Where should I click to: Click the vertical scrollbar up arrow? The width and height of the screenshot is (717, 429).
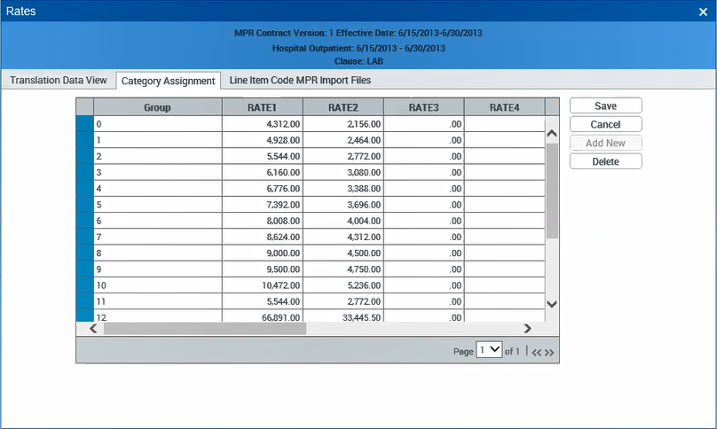[552, 134]
